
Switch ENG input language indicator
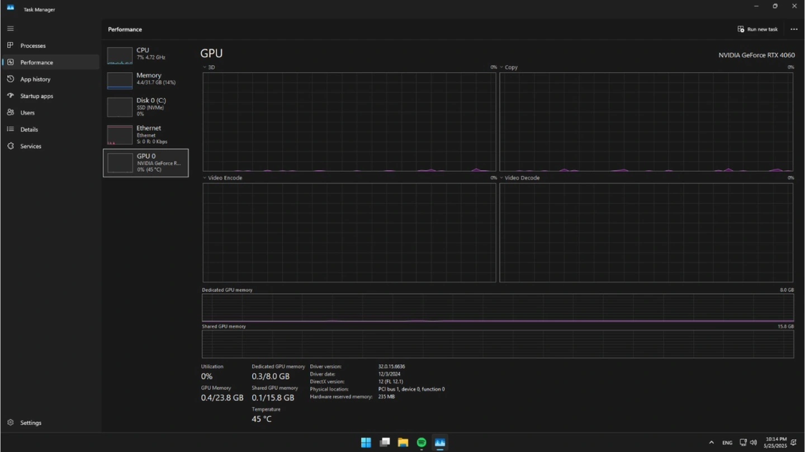click(727, 443)
